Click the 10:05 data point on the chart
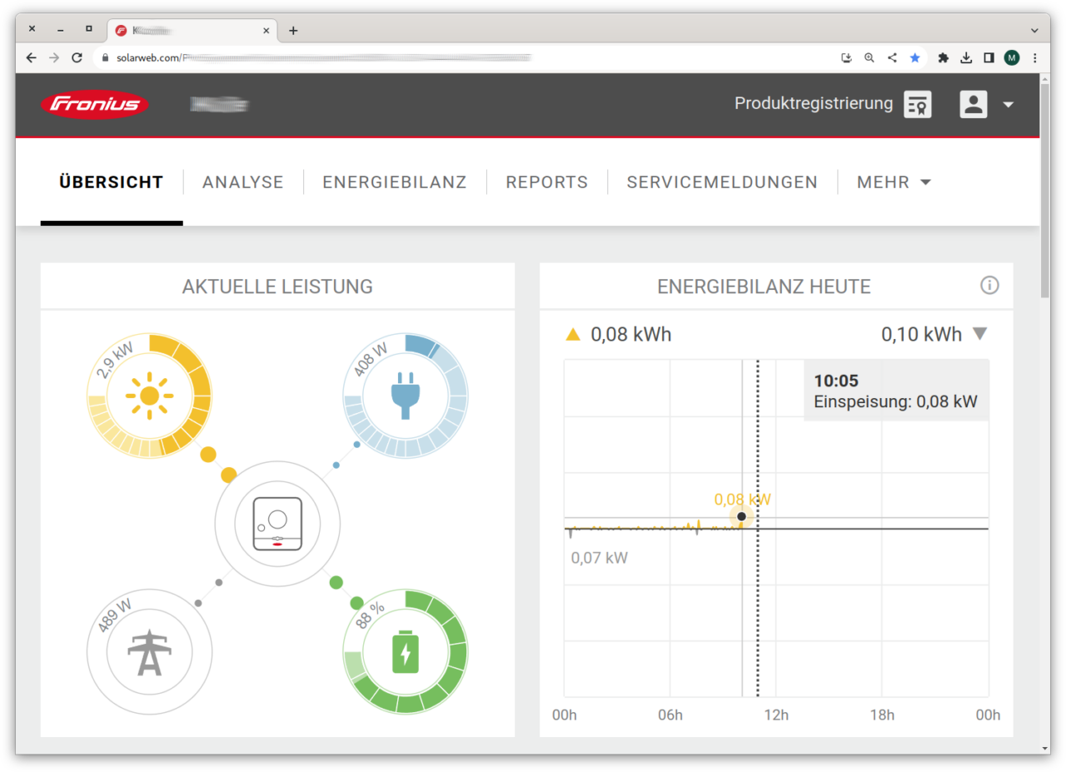This screenshot has height=772, width=1066. (x=741, y=516)
